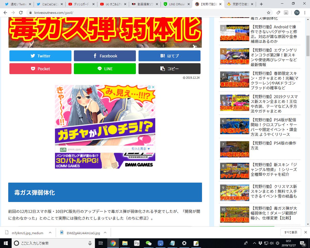Go back with browser back arrow
This screenshot has height=248, width=310.
(5, 12)
